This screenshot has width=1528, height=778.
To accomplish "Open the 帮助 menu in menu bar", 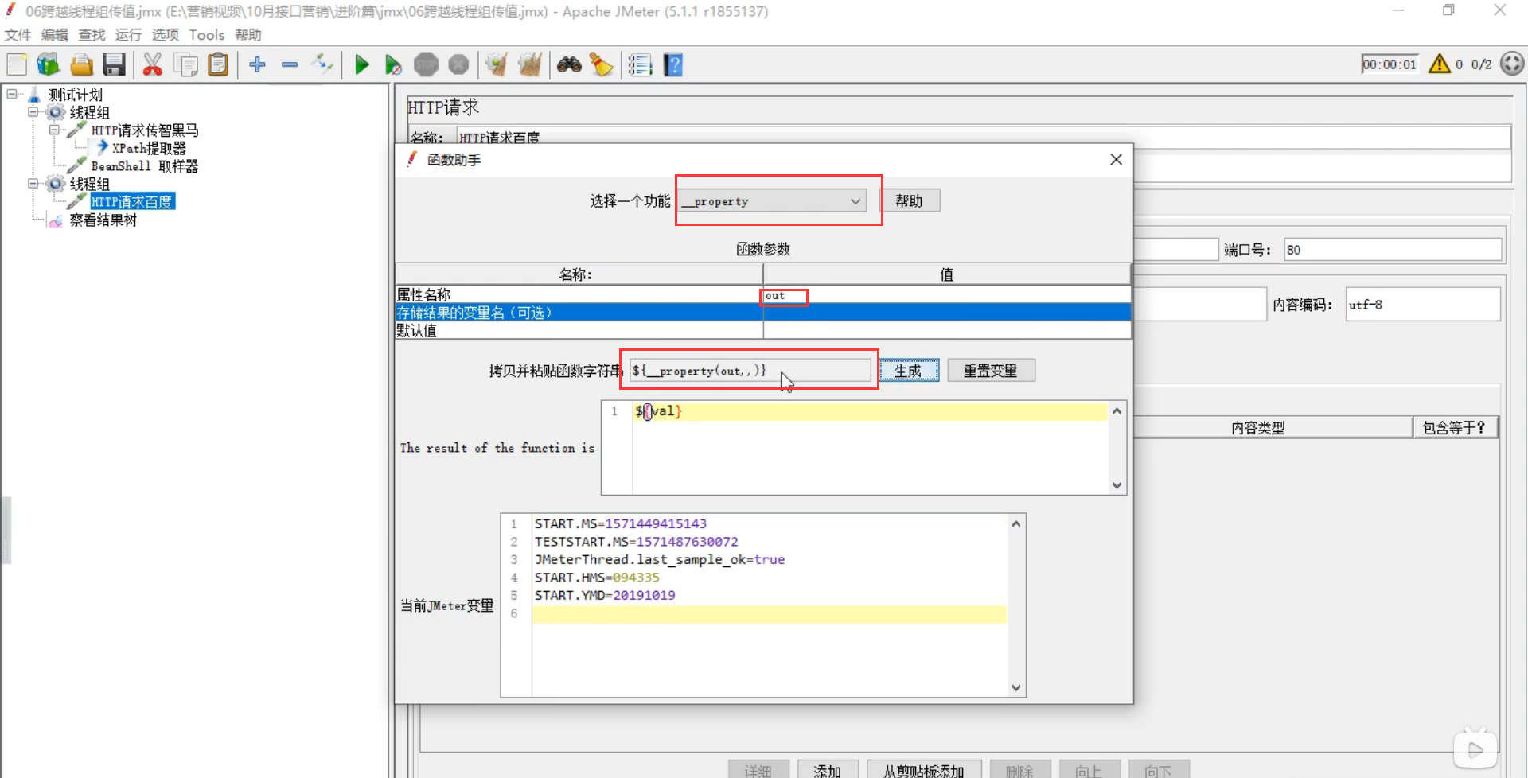I will [x=248, y=35].
